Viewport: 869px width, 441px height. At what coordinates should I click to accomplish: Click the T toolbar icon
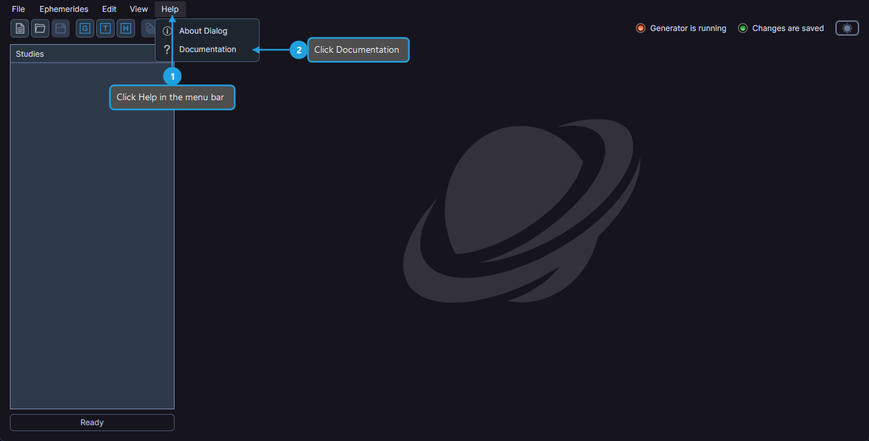(x=105, y=28)
